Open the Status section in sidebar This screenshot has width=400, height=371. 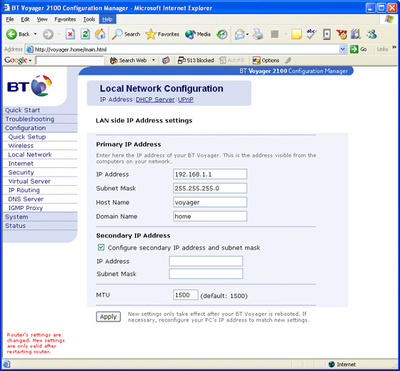click(x=15, y=226)
